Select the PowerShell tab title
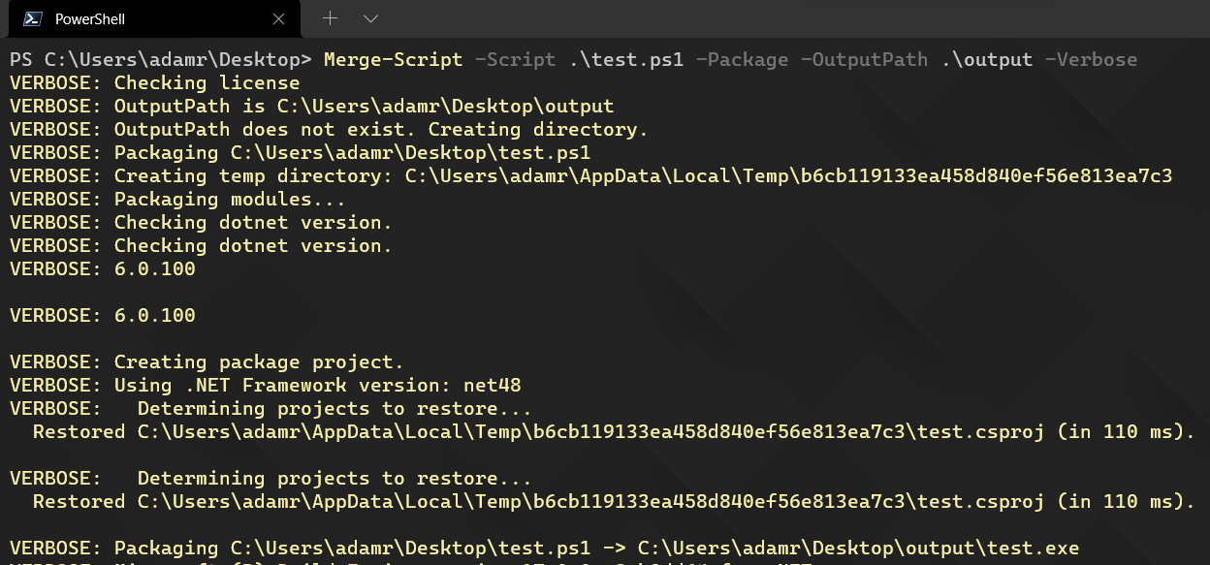The width and height of the screenshot is (1210, 565). point(89,18)
